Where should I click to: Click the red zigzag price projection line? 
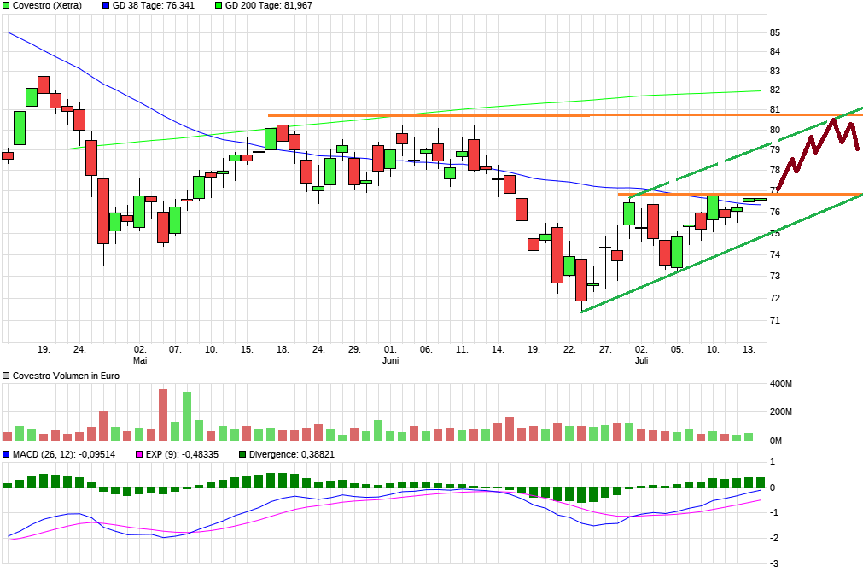[817, 147]
